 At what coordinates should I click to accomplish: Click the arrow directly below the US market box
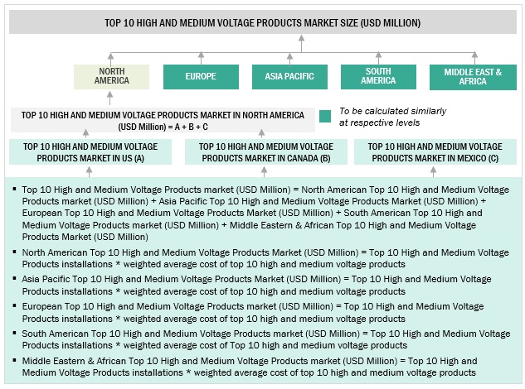[88, 170]
